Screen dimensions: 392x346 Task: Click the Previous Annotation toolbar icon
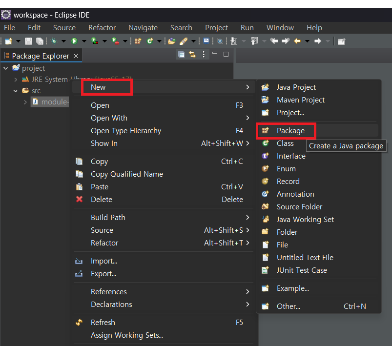254,41
